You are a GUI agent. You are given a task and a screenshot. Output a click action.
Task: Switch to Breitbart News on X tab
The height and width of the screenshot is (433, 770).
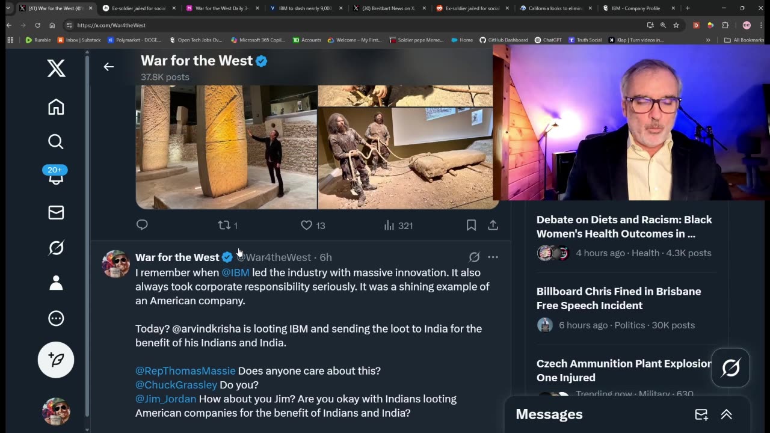pos(388,8)
